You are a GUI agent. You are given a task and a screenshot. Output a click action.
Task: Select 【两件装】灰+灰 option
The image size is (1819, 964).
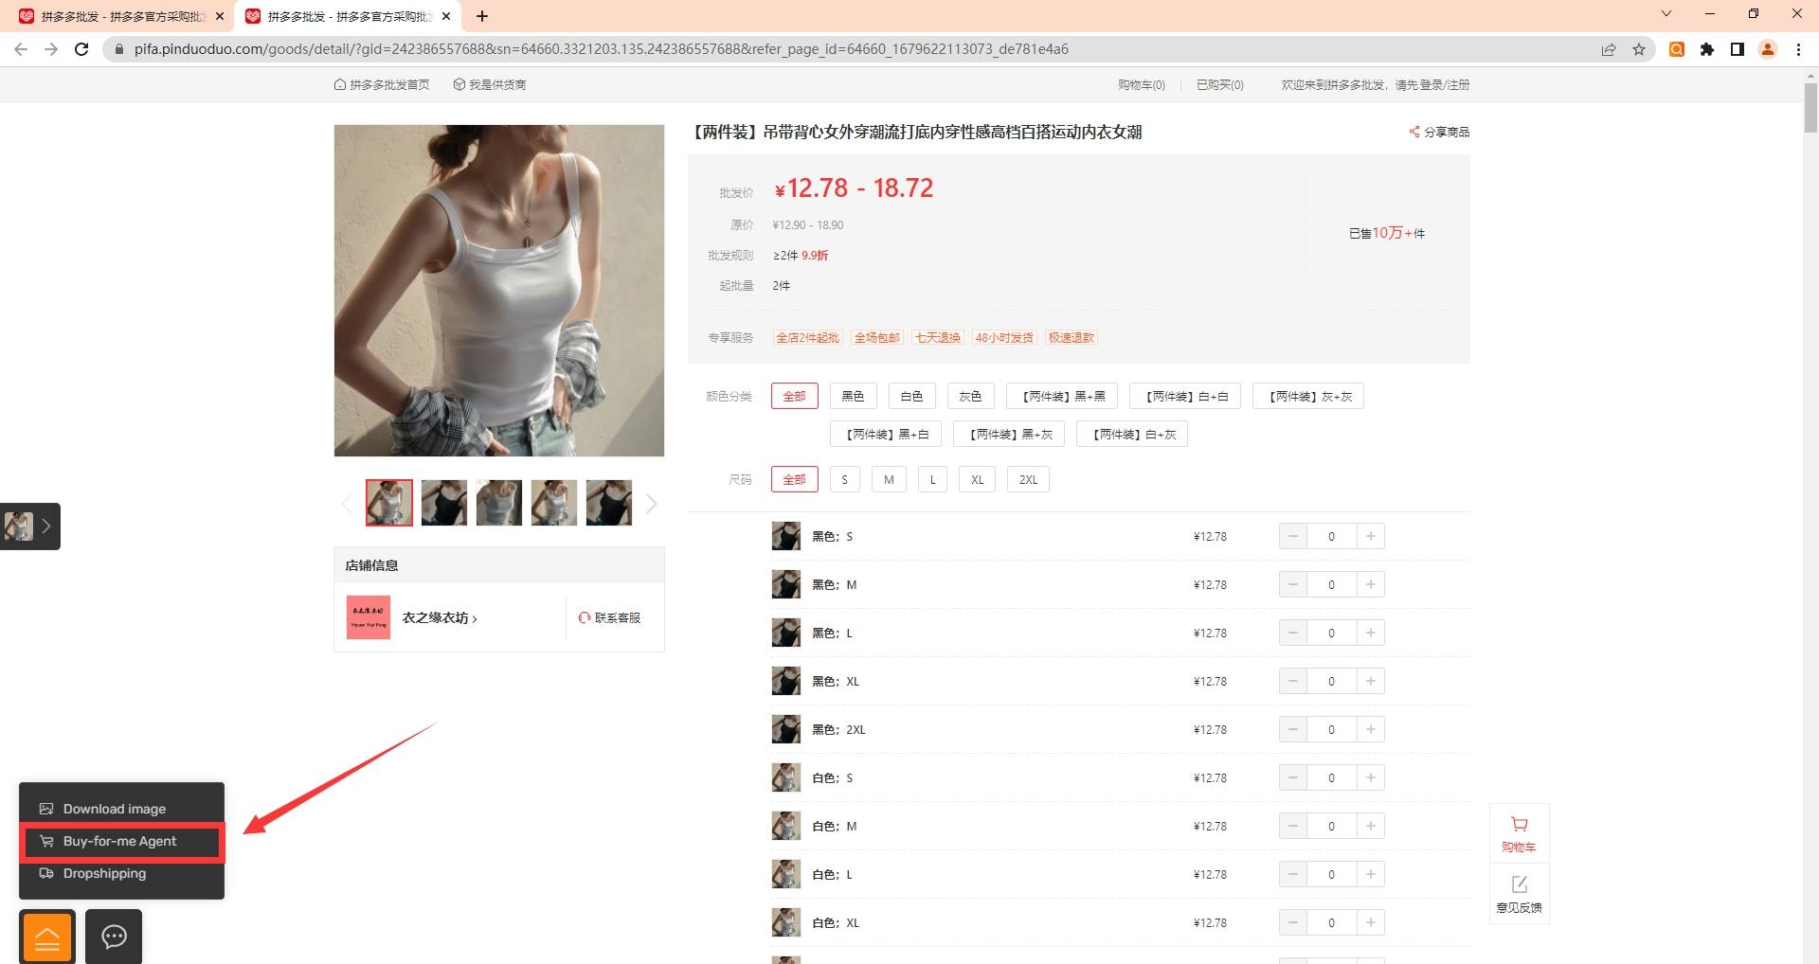[x=1308, y=396]
